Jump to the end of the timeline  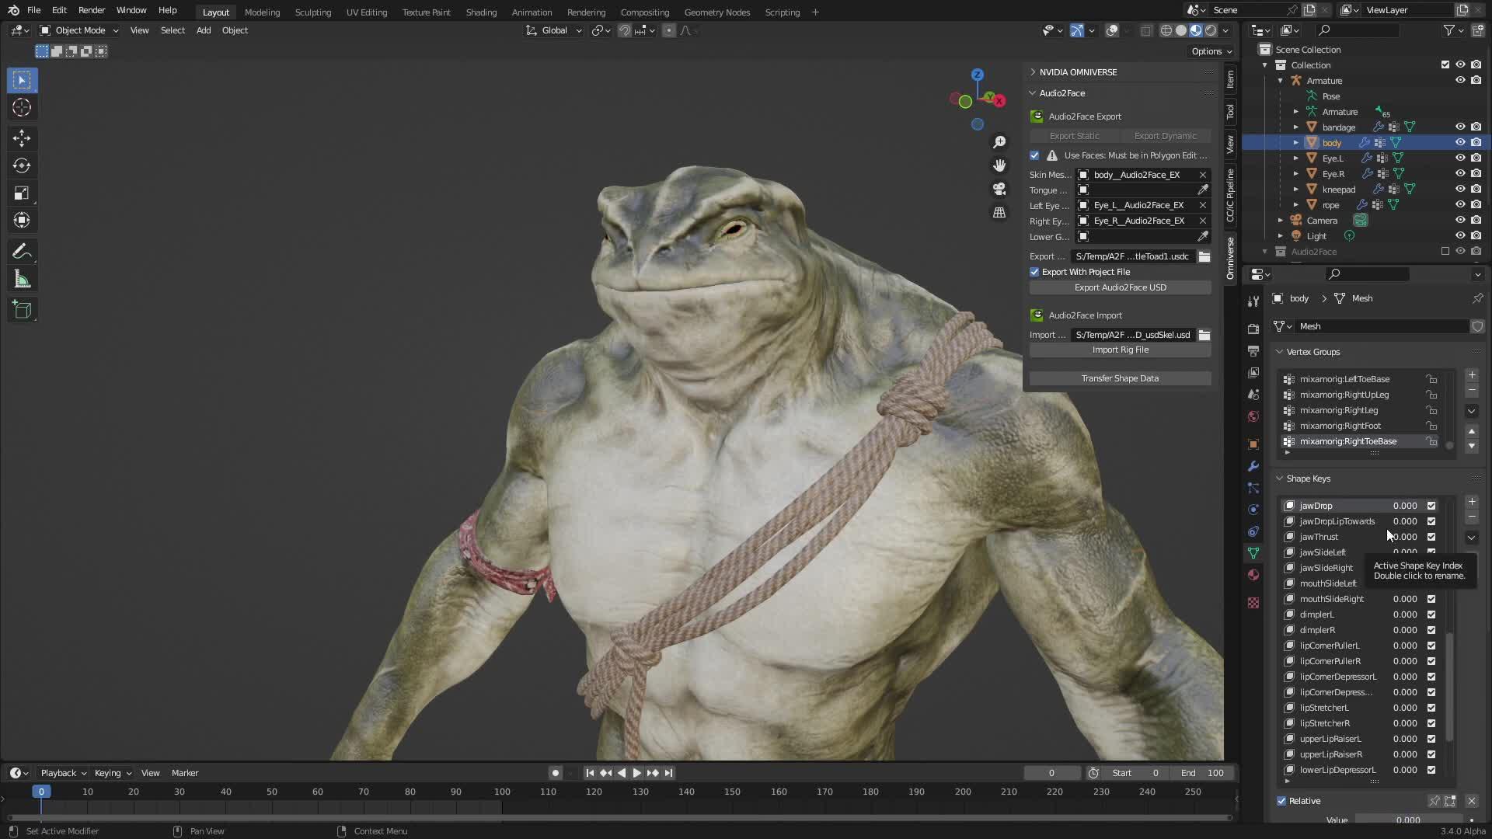point(668,773)
